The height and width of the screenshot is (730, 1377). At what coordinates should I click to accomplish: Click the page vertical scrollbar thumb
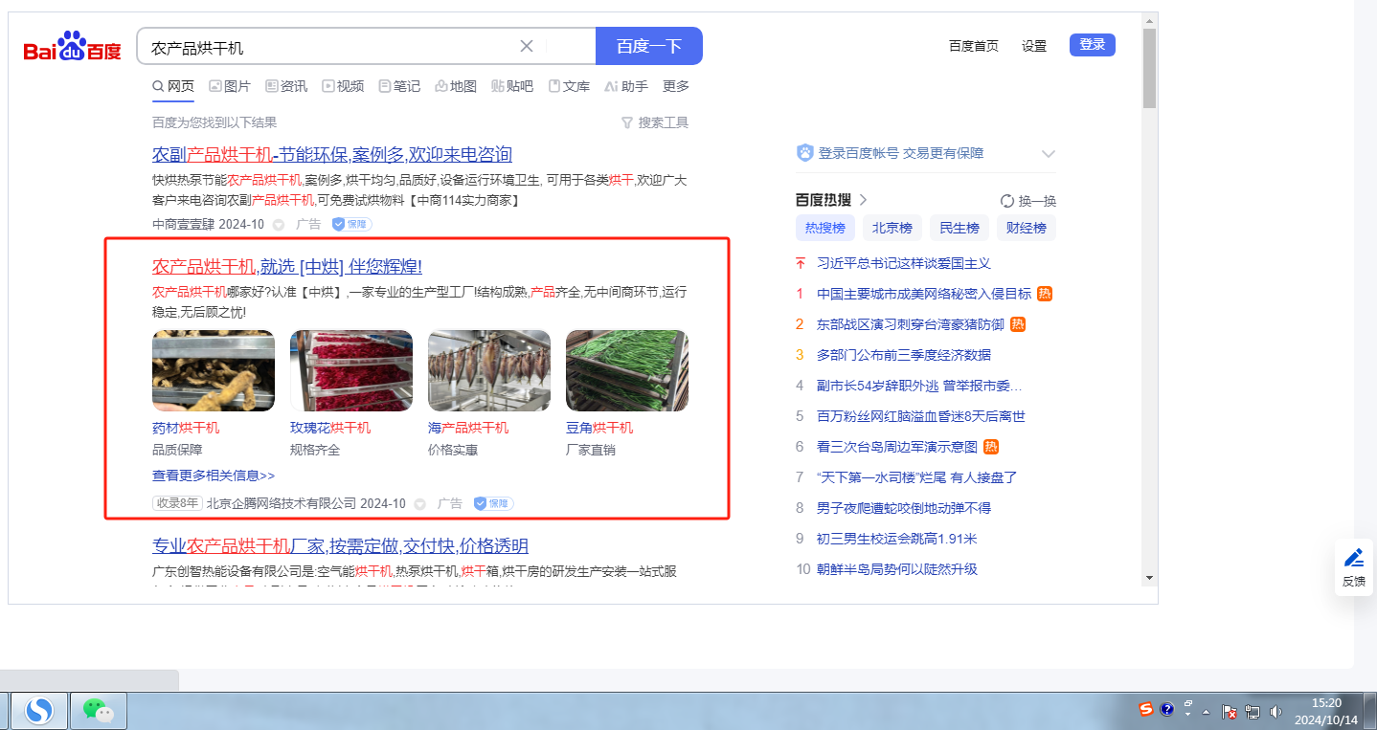coord(1150,69)
